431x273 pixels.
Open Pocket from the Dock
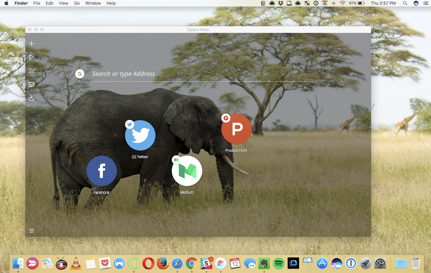click(105, 263)
